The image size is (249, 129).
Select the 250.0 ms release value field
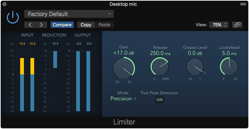[160, 53]
